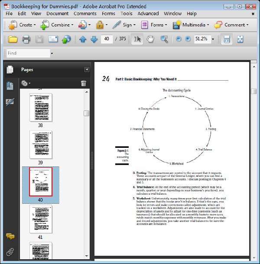Toggle scrolling page fit-width view

coord(227,39)
